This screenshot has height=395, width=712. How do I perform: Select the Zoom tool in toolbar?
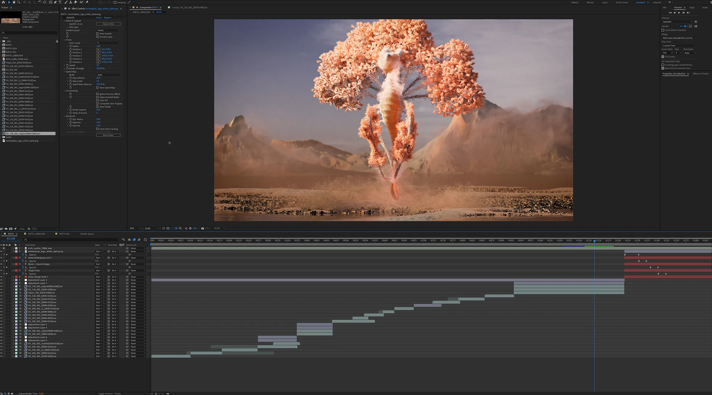pos(19,2)
